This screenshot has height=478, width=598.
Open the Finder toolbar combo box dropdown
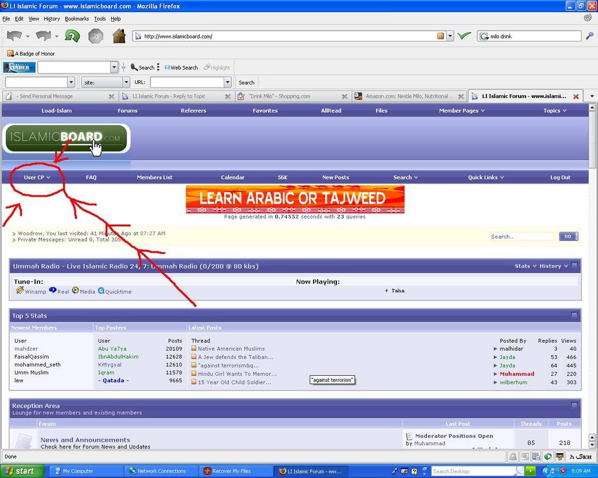tap(114, 68)
